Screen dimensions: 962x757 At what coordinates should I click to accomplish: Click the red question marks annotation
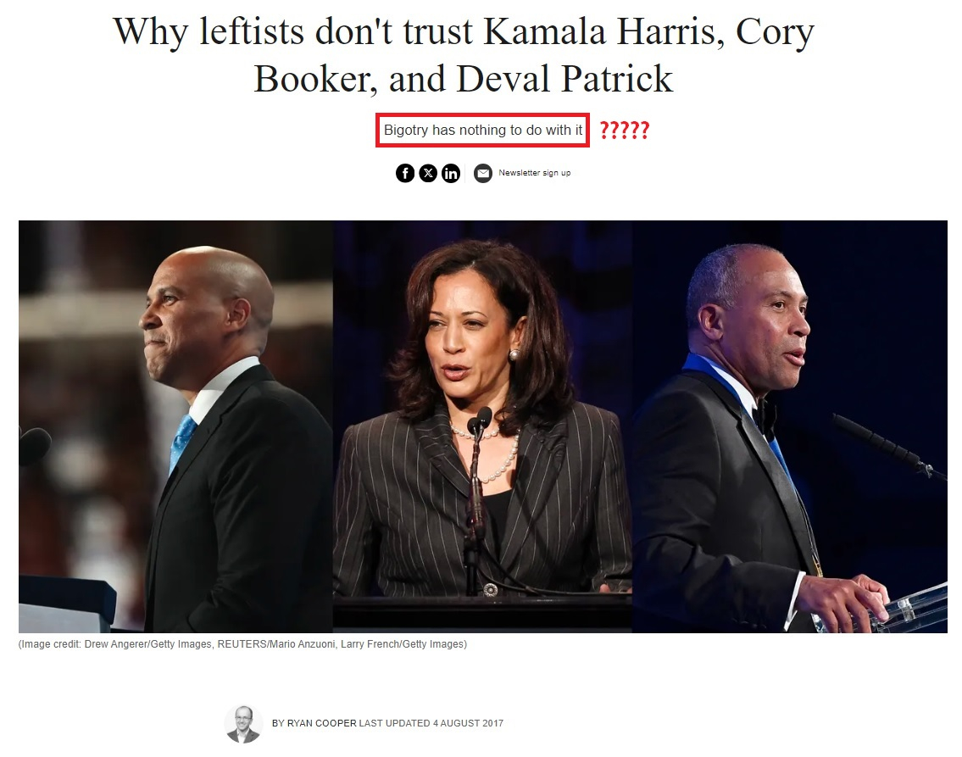coord(625,130)
